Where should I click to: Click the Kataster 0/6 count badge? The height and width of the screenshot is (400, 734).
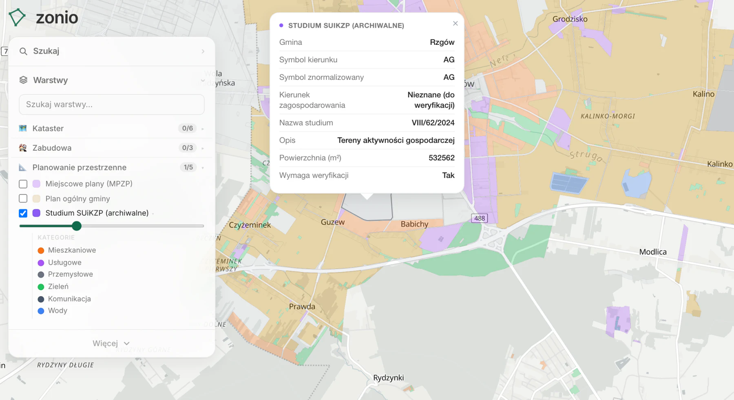pyautogui.click(x=188, y=128)
